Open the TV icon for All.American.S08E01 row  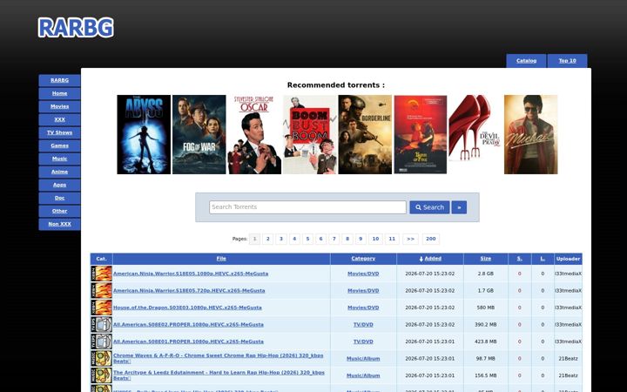click(x=102, y=341)
